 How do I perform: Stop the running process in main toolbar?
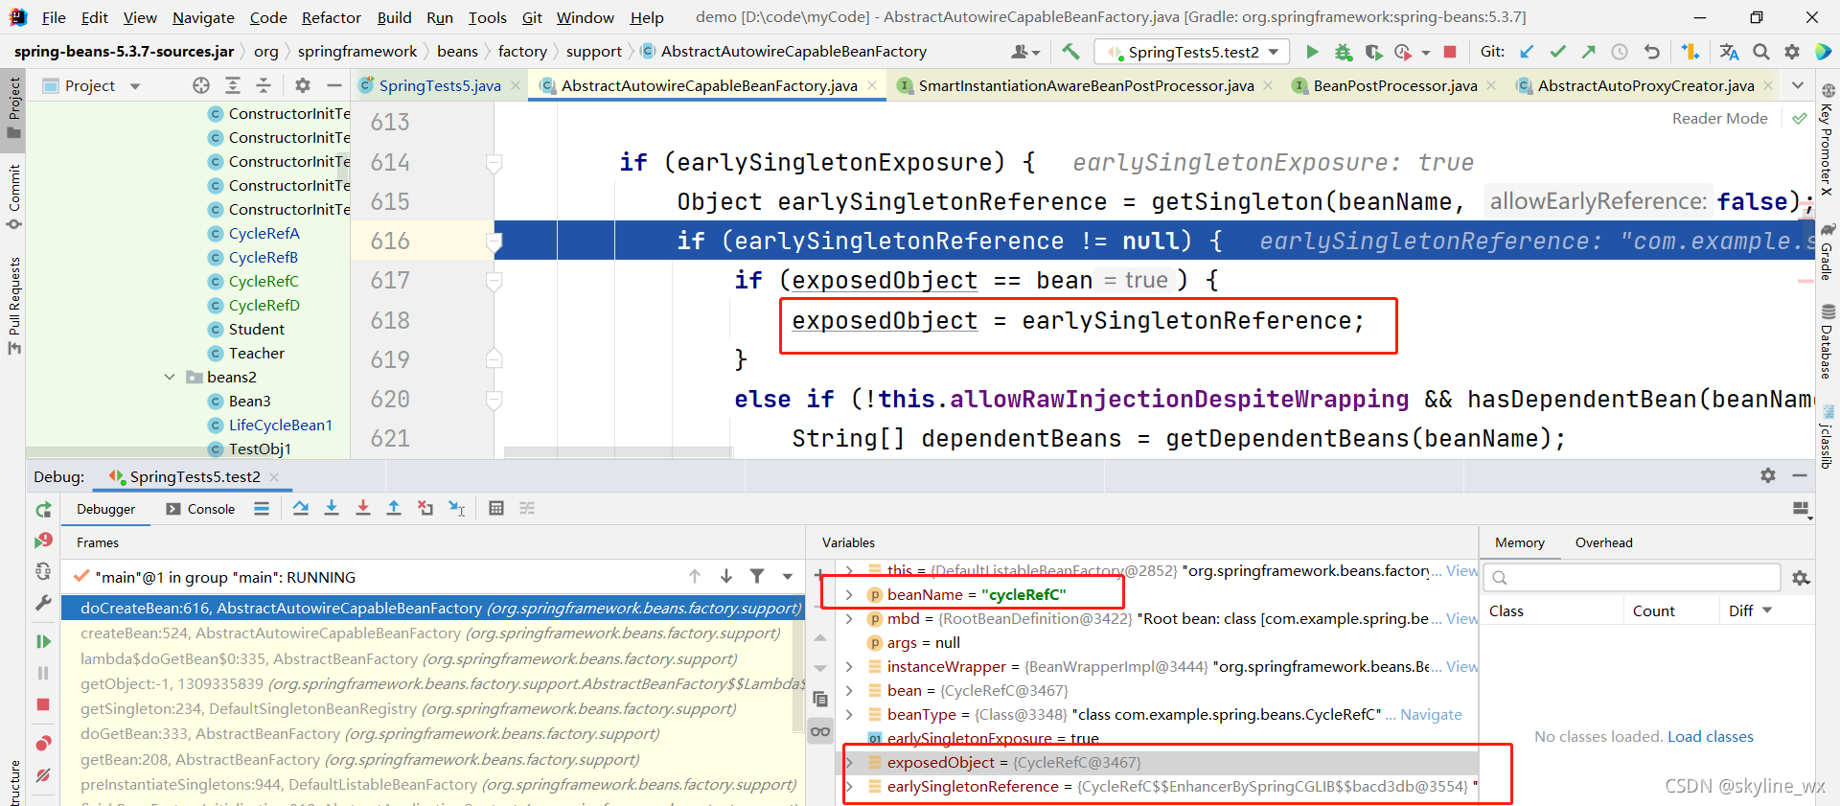point(1450,52)
